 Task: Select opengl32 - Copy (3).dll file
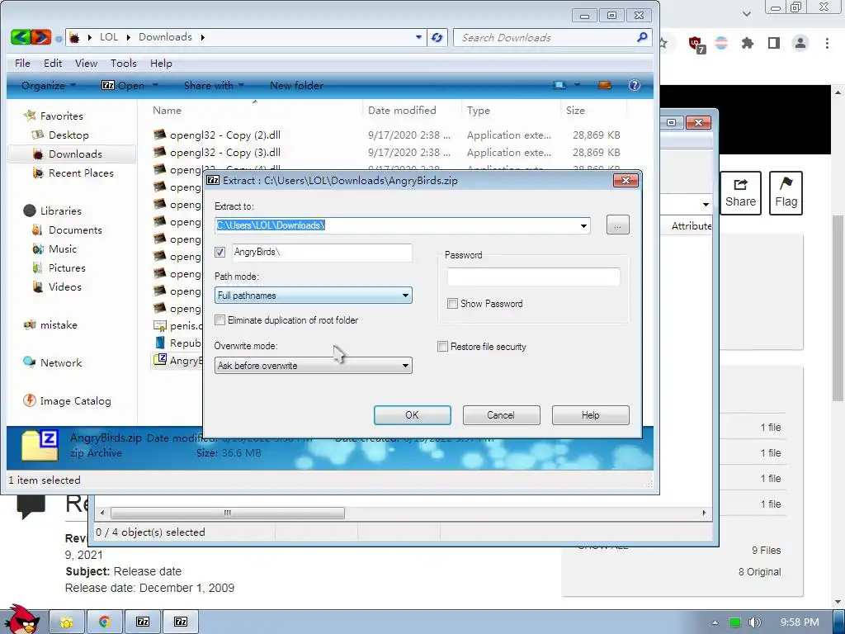pos(225,153)
